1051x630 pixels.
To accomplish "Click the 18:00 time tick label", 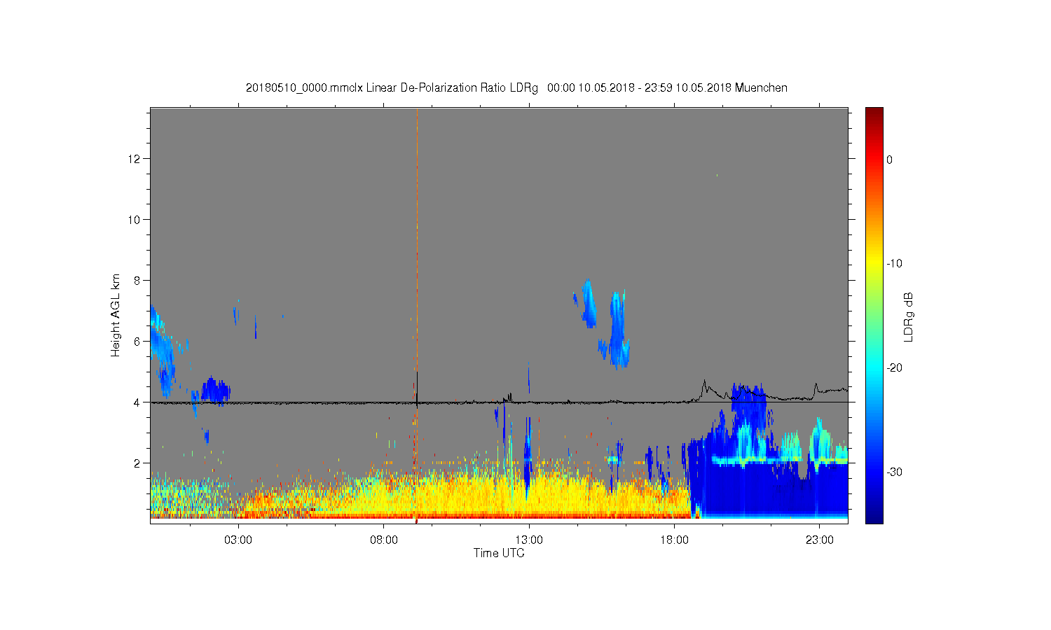I will click(675, 540).
